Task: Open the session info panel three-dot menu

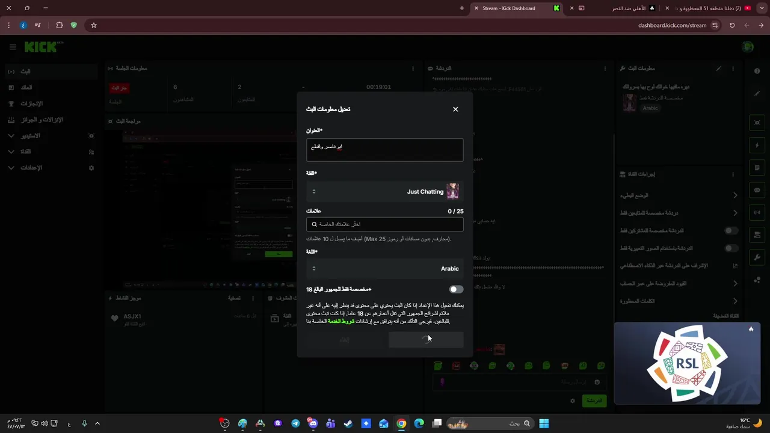Action: [x=413, y=69]
